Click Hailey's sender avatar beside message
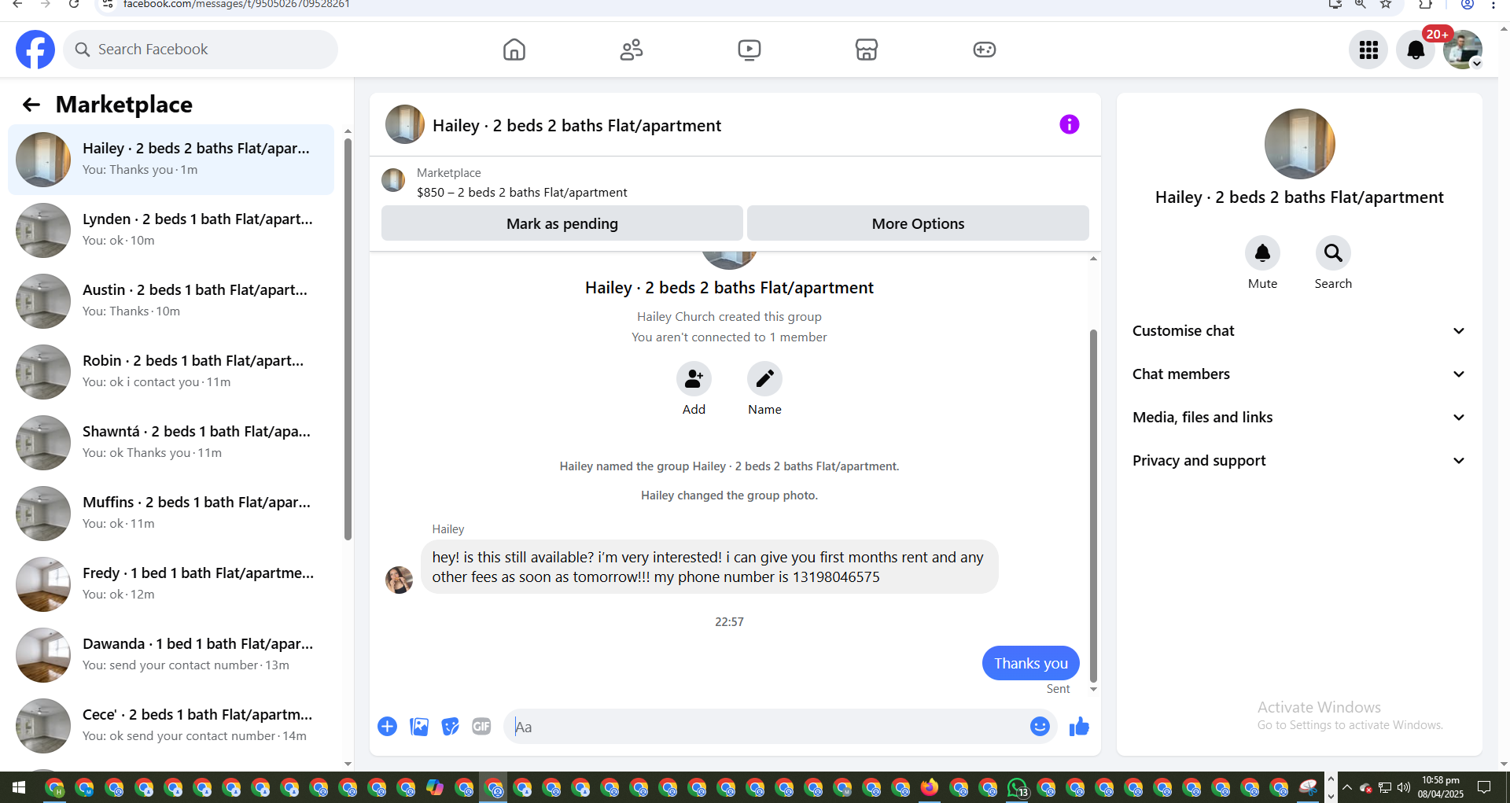Image resolution: width=1510 pixels, height=803 pixels. tap(399, 580)
